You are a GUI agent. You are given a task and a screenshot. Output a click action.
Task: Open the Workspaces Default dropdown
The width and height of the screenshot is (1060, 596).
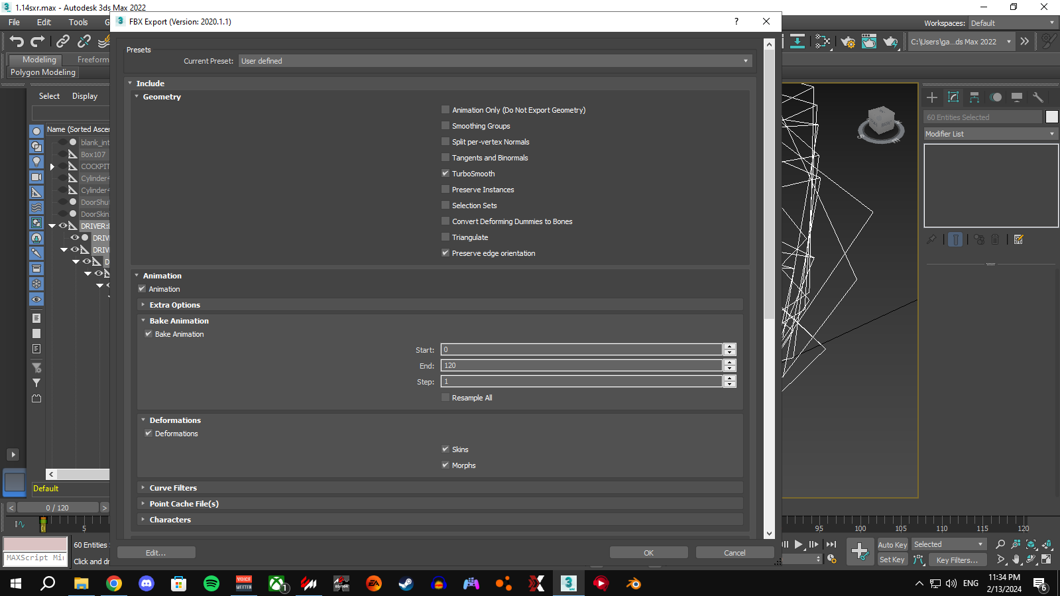pyautogui.click(x=1013, y=23)
